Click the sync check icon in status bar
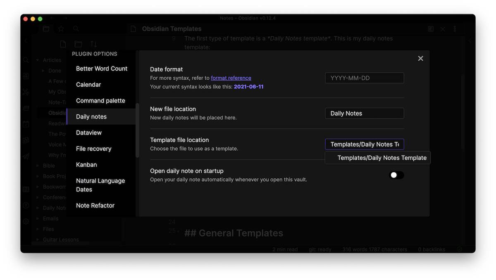 (460, 249)
